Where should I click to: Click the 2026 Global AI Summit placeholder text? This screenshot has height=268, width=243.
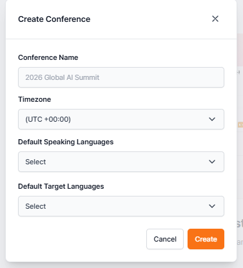[63, 77]
